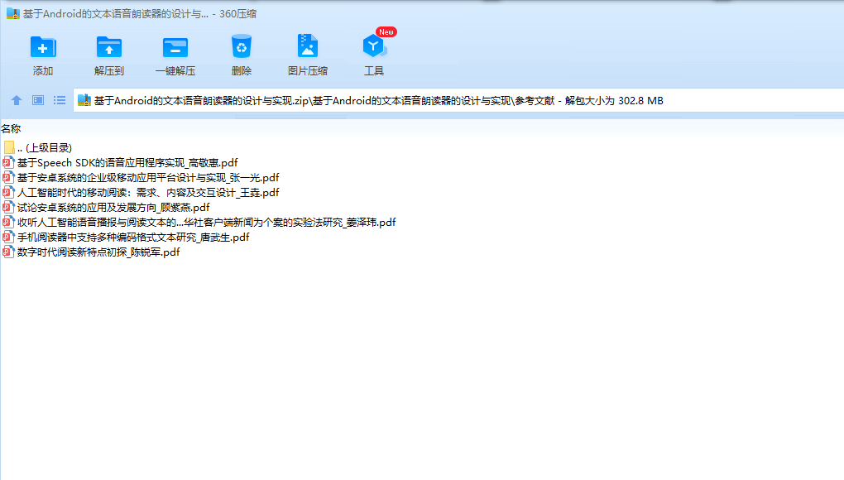Click the 添加 (Add) toolbar icon

click(43, 47)
